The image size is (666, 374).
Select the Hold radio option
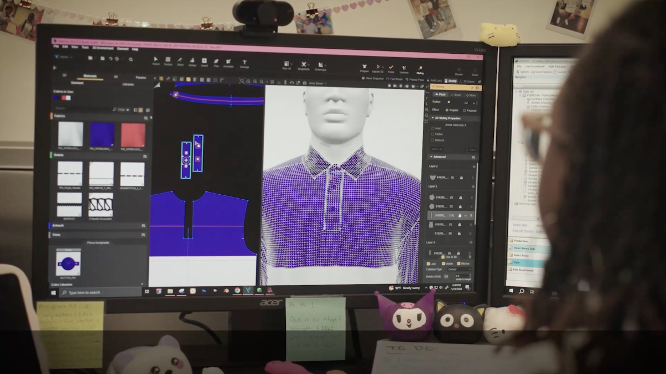tap(433, 128)
